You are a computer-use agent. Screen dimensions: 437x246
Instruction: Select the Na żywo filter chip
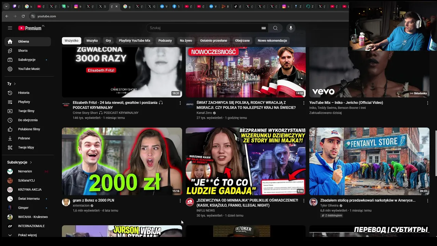[186, 41]
